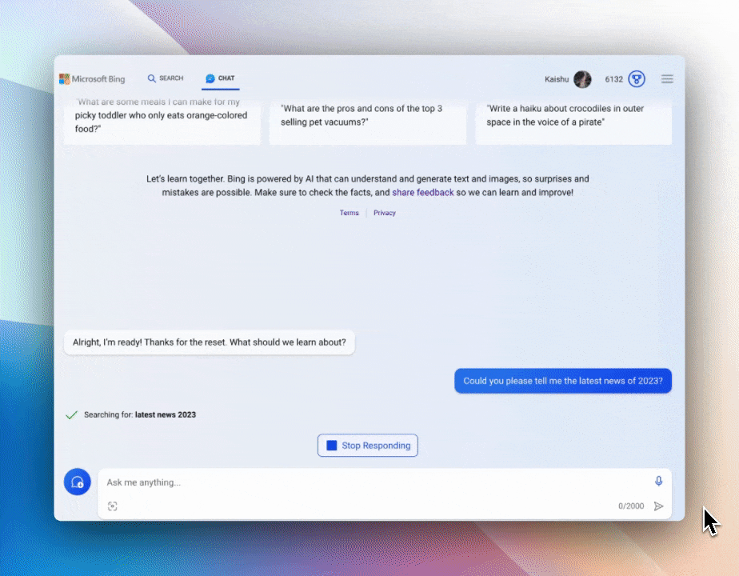Click the green checkmark beside Searching for
This screenshot has width=739, height=576.
pyautogui.click(x=71, y=415)
